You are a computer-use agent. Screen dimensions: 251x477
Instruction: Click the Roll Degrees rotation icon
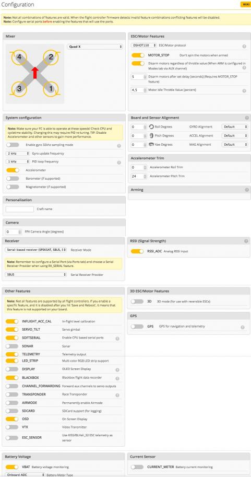152,126
